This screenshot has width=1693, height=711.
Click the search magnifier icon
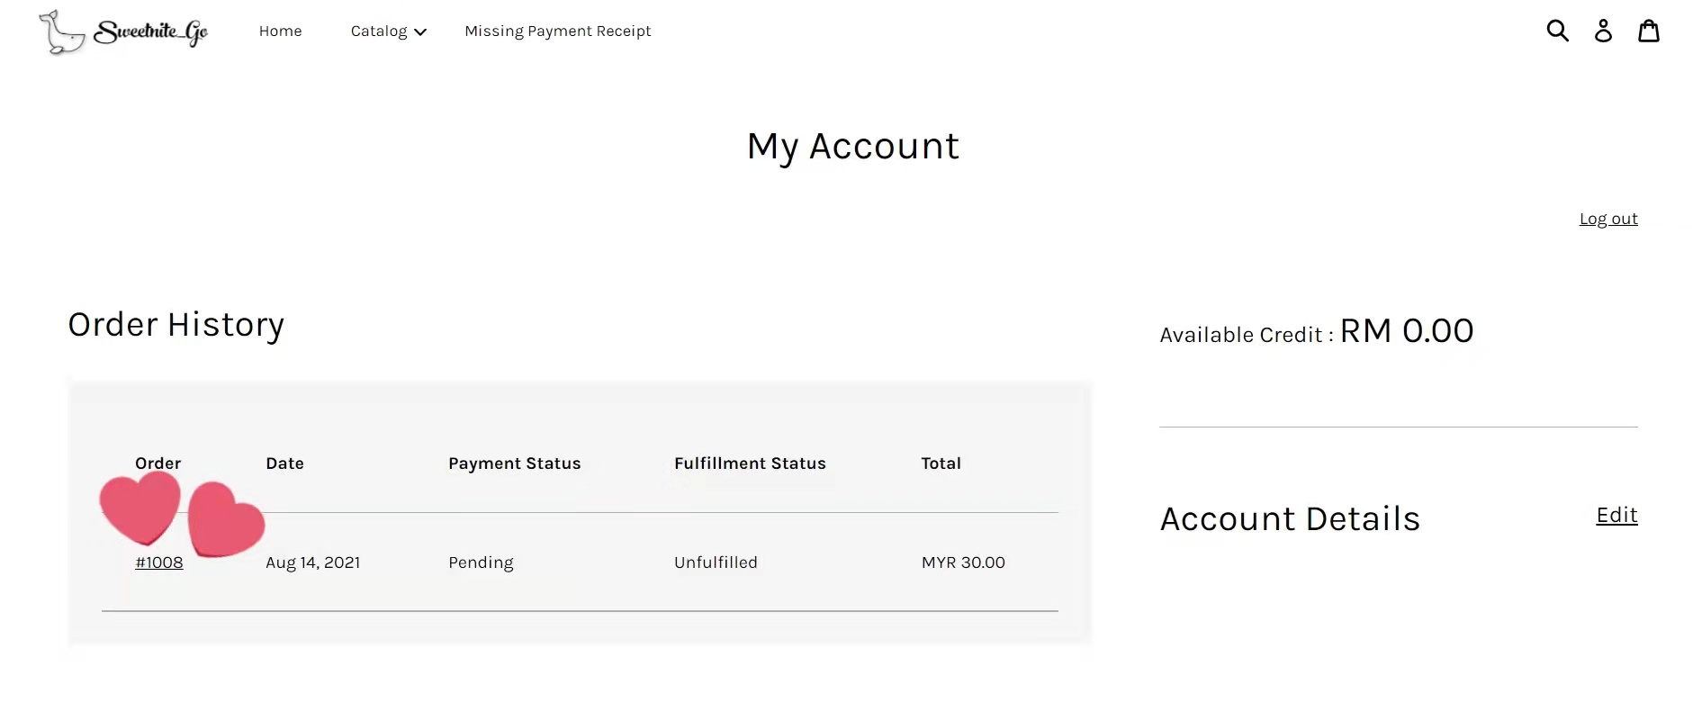(x=1557, y=31)
